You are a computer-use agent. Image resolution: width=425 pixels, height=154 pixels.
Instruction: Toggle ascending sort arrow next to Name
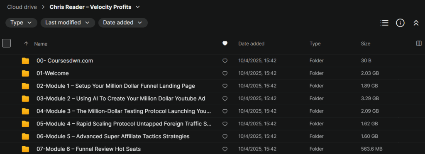pyautogui.click(x=26, y=43)
